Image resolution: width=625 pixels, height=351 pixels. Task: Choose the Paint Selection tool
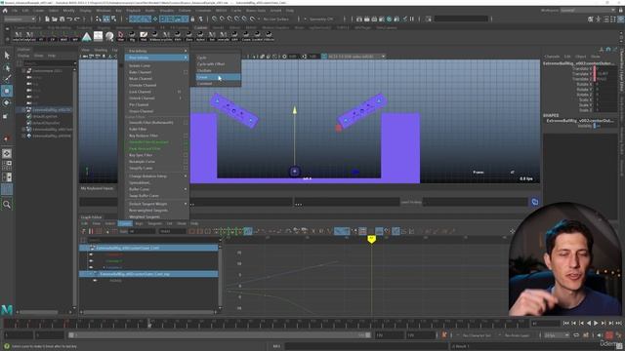(7, 79)
